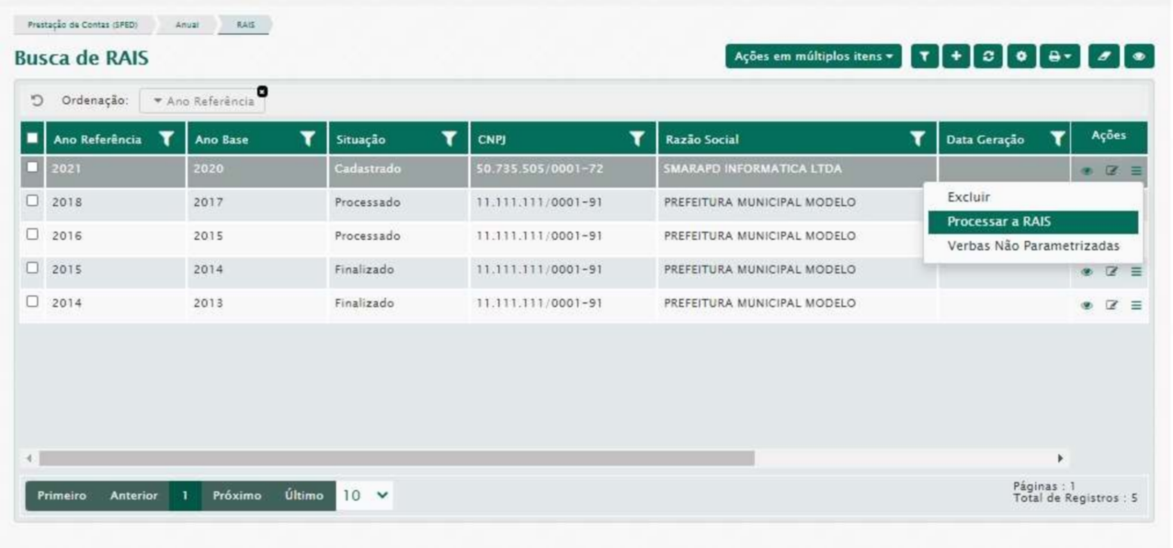Click the filter funnel button in top toolbar
This screenshot has width=1173, height=548.
(x=926, y=57)
